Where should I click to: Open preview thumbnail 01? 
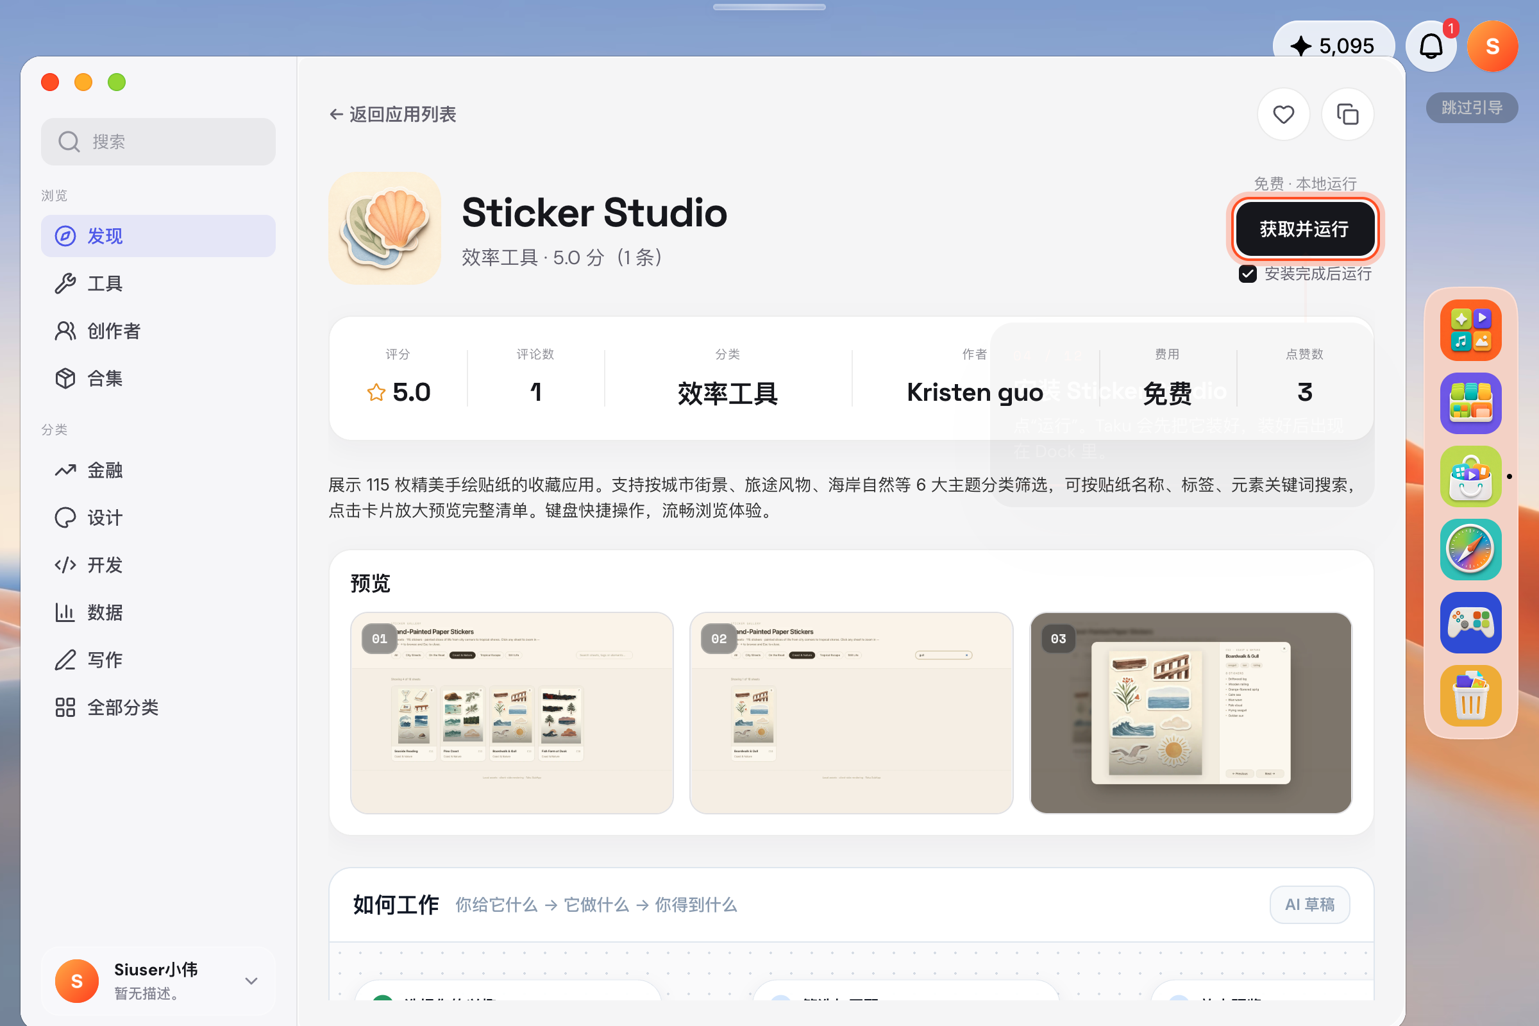512,713
